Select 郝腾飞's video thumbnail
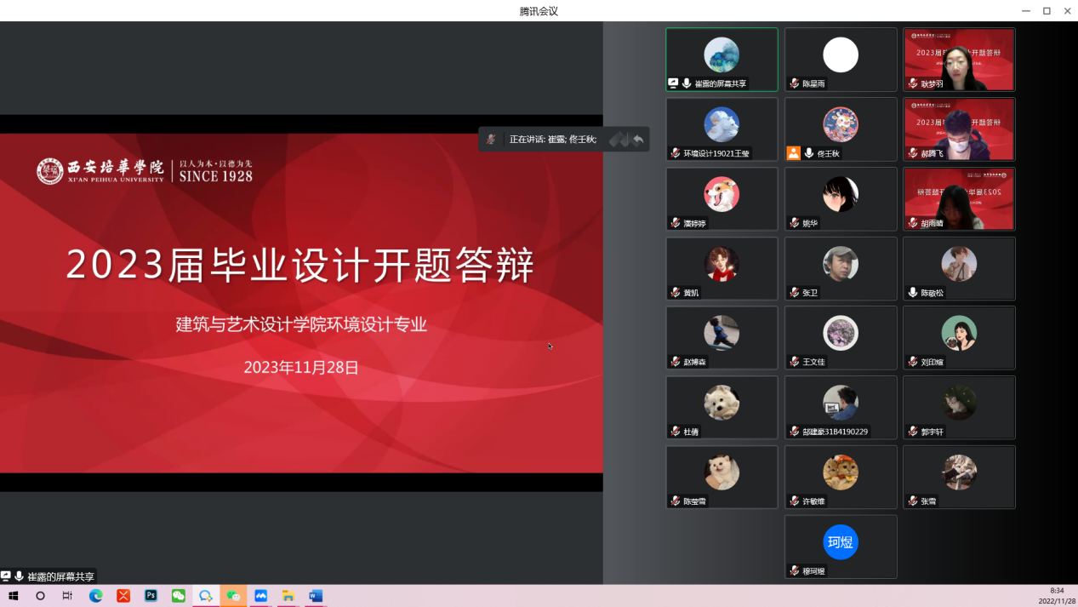 click(959, 129)
